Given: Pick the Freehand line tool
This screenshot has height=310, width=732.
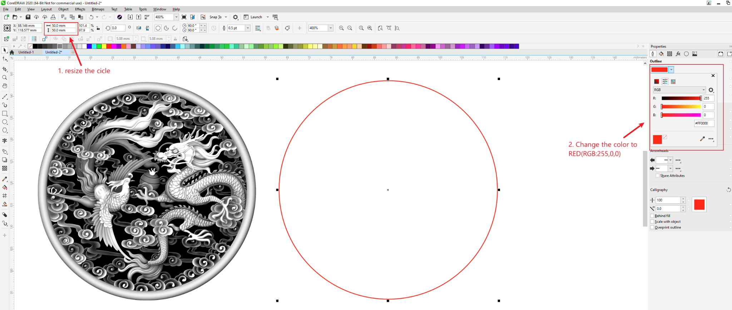Looking at the screenshot, I should point(5,97).
